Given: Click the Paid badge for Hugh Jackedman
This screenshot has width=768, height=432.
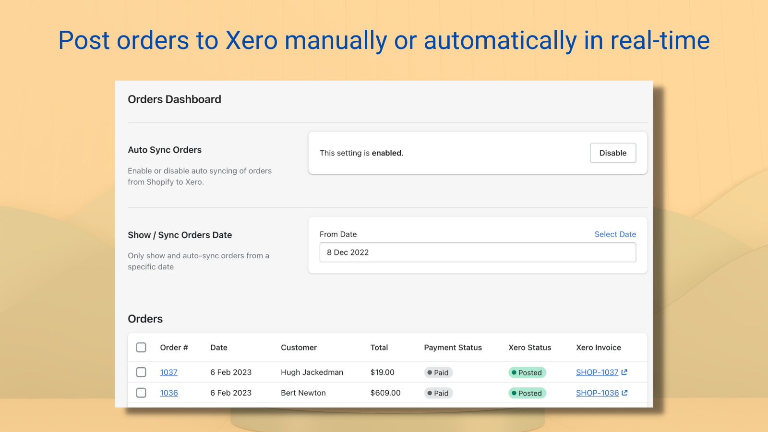Looking at the screenshot, I should click(x=438, y=372).
